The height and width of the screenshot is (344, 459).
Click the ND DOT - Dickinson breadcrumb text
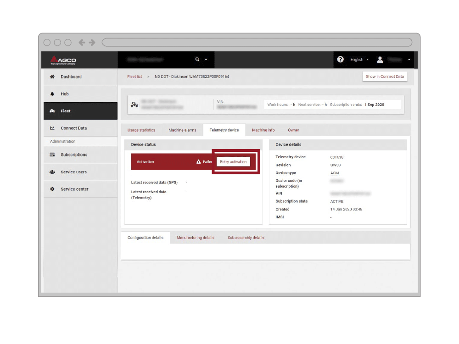point(192,77)
